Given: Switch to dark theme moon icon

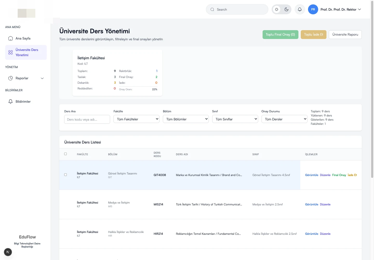Looking at the screenshot, I should coord(286,9).
